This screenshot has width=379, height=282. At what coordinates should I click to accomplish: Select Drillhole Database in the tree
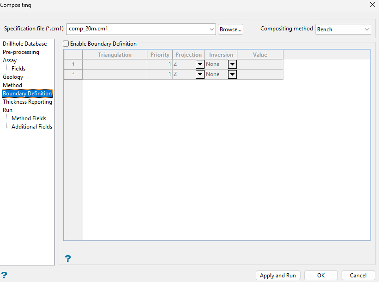[24, 44]
